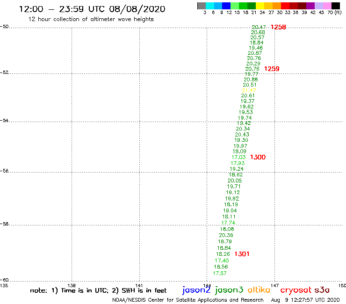346x304 pixels.
Task: Click the red time marker 1301
Action: (x=242, y=254)
